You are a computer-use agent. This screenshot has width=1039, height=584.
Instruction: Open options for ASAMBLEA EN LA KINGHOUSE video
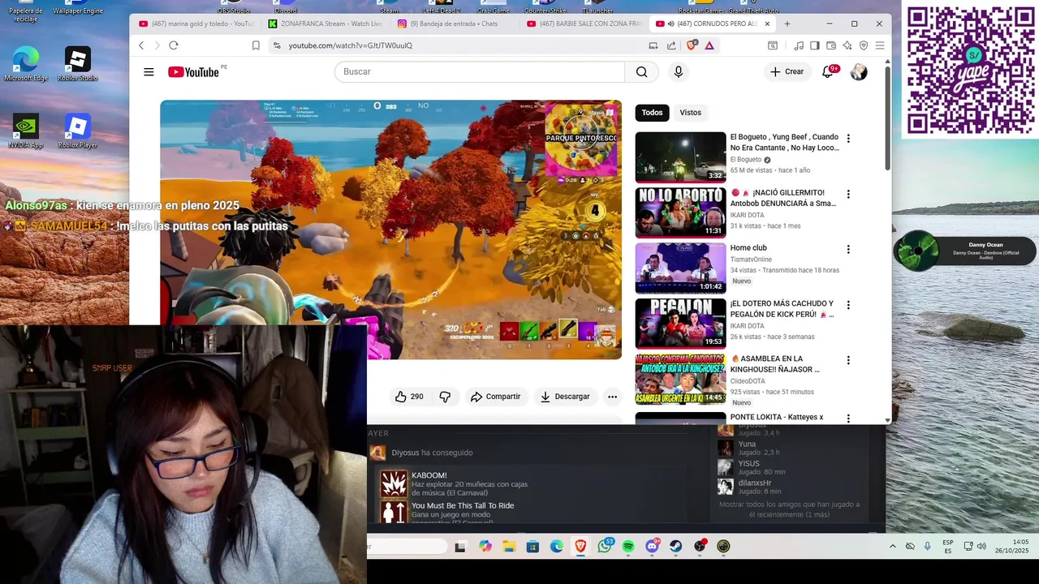tap(848, 360)
